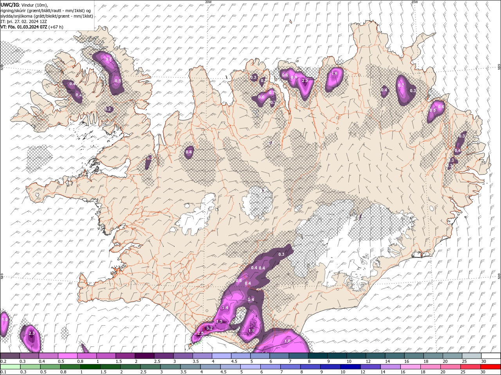This screenshot has width=501, height=375.
Task: Click the bottom-row legend swatch from 14 to 16
Action: coord(390,367)
